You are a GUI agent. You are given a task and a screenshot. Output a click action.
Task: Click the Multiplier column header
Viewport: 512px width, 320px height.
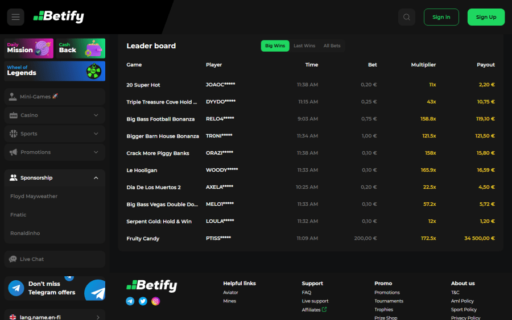click(x=423, y=65)
